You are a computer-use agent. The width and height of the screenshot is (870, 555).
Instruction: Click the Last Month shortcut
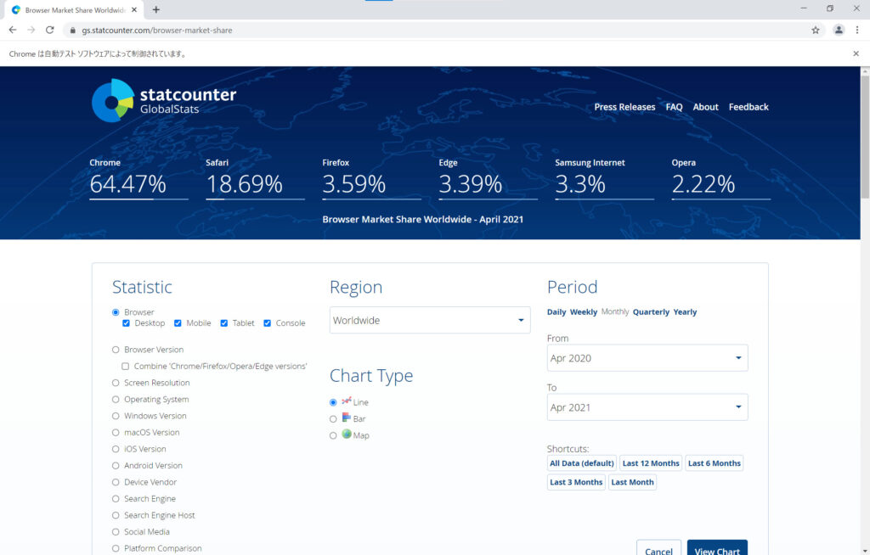click(632, 482)
